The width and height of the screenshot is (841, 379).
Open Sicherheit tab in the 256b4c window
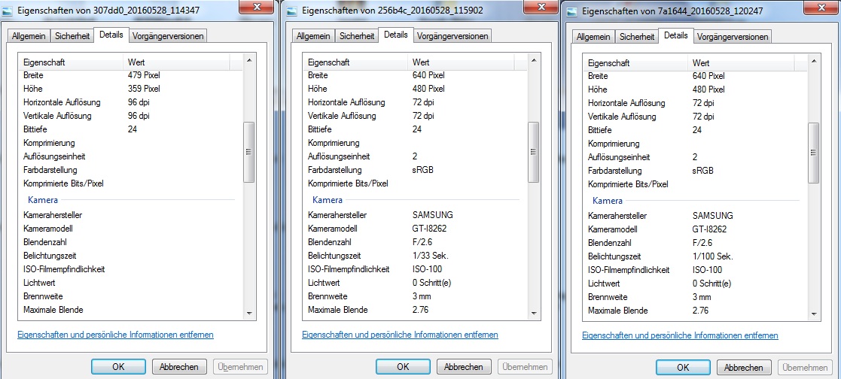[x=356, y=35]
